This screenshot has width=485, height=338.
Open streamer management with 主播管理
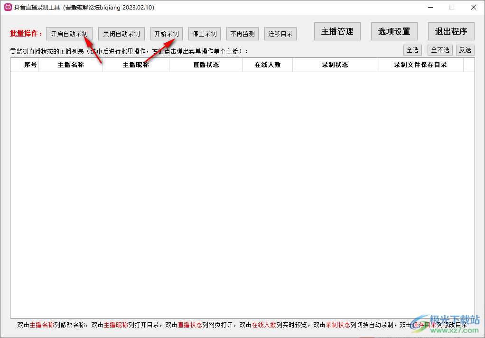click(x=337, y=31)
